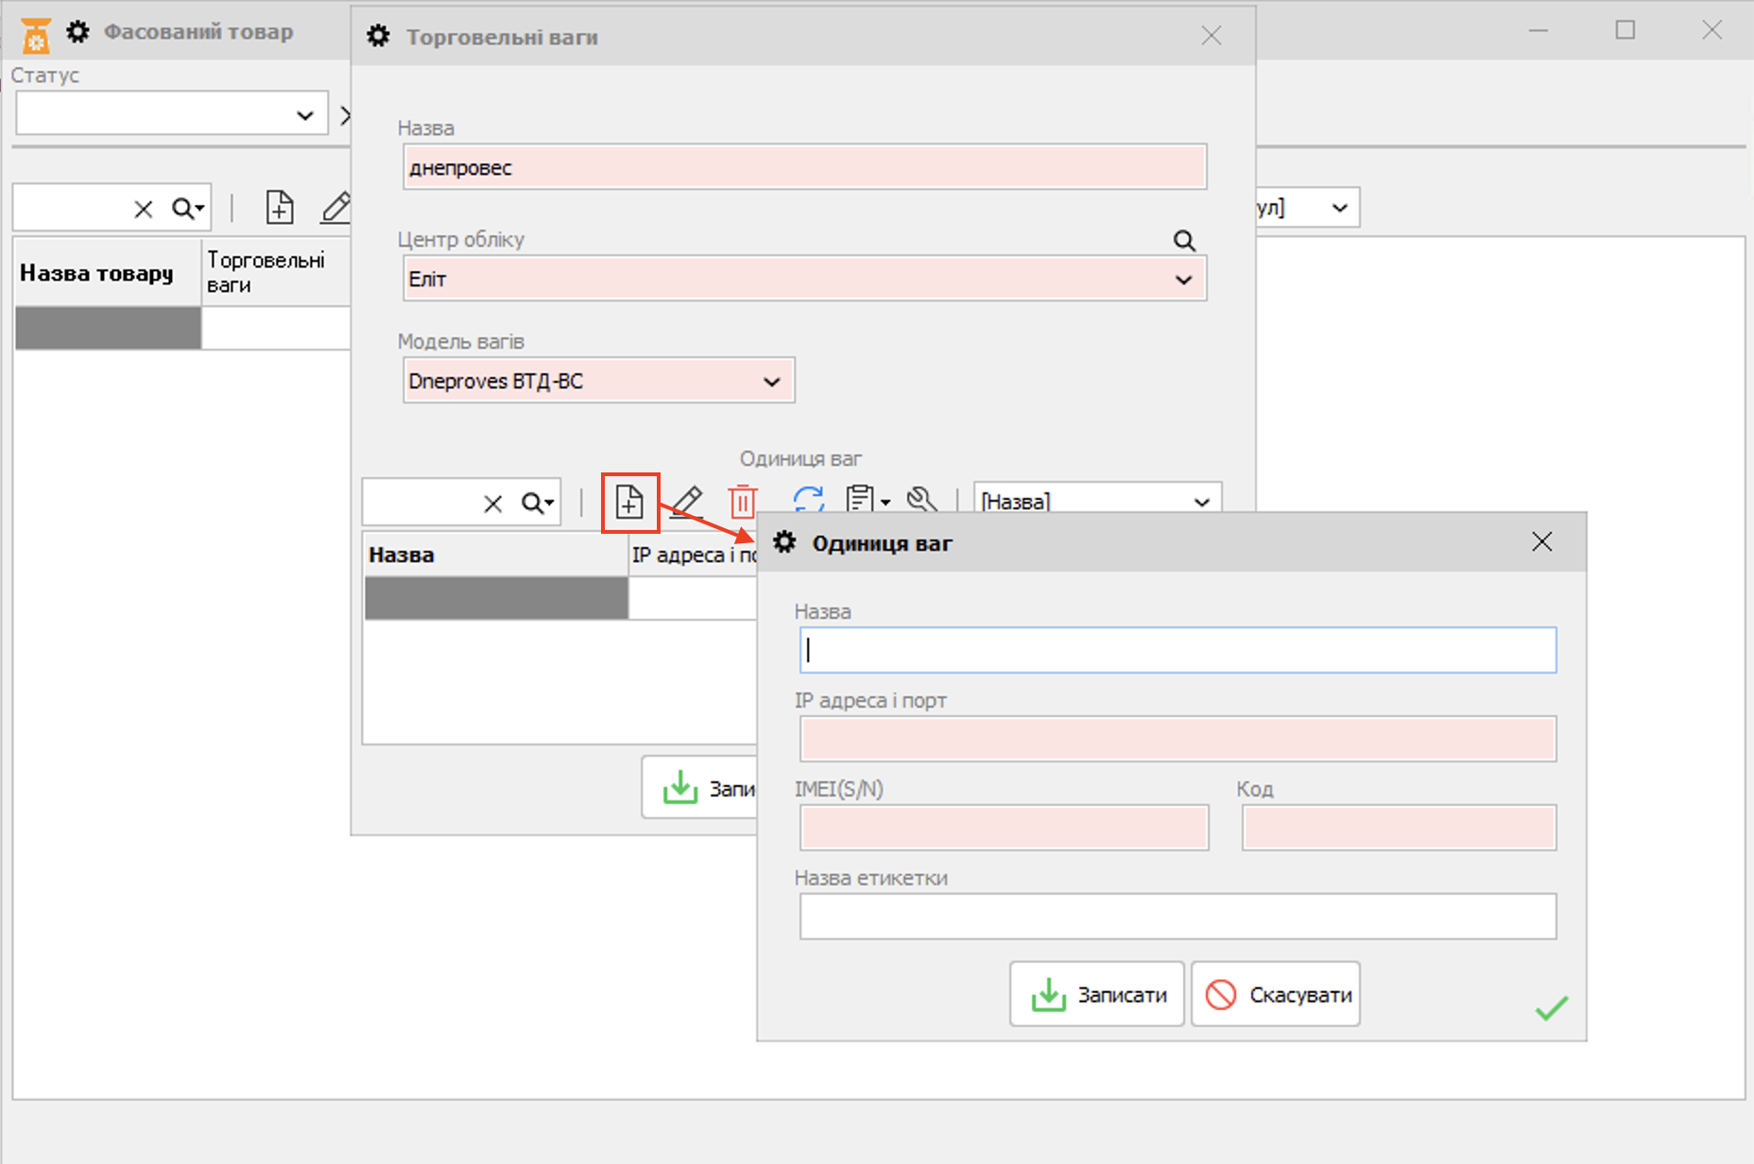The image size is (1754, 1164).
Task: Click the IP адреса і порт input field
Action: 1178,739
